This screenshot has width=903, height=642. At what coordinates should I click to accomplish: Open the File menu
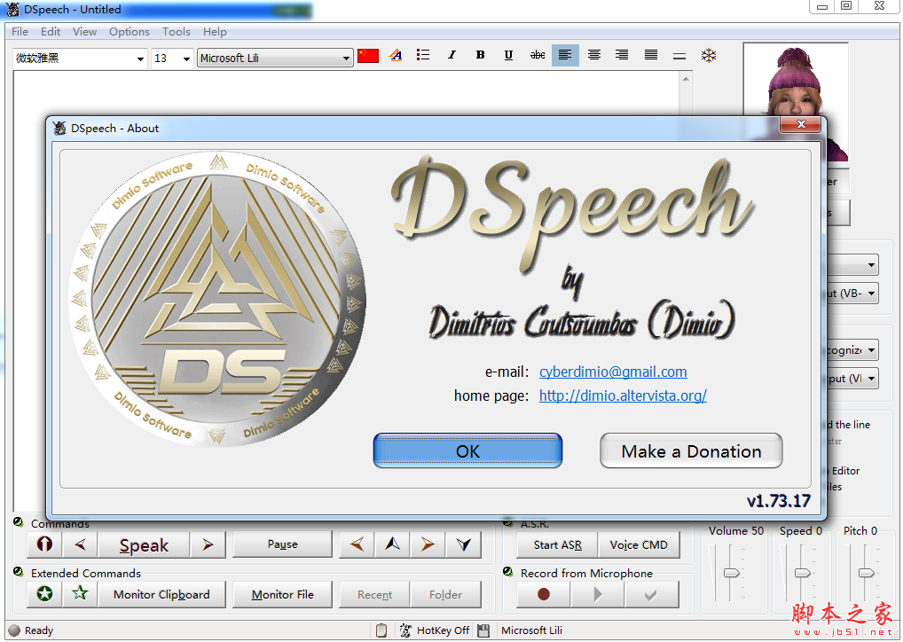pyautogui.click(x=20, y=32)
